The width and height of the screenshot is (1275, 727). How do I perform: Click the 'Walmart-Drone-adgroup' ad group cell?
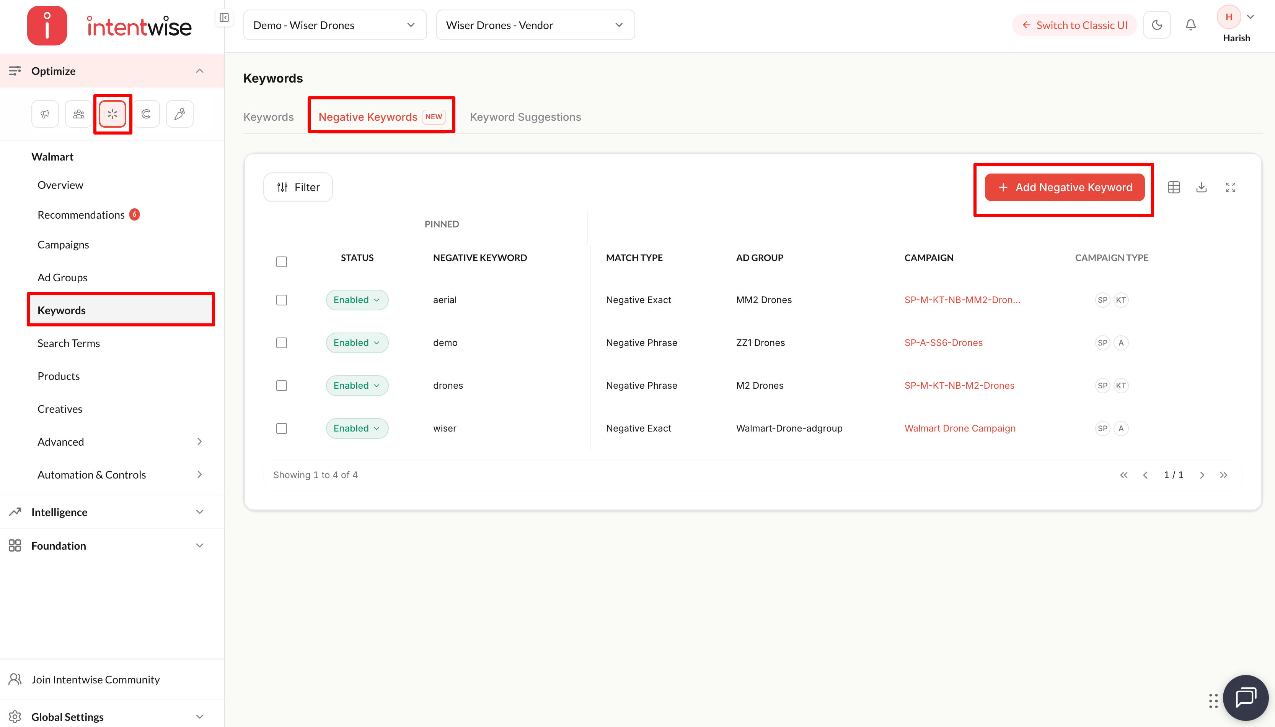pyautogui.click(x=789, y=428)
